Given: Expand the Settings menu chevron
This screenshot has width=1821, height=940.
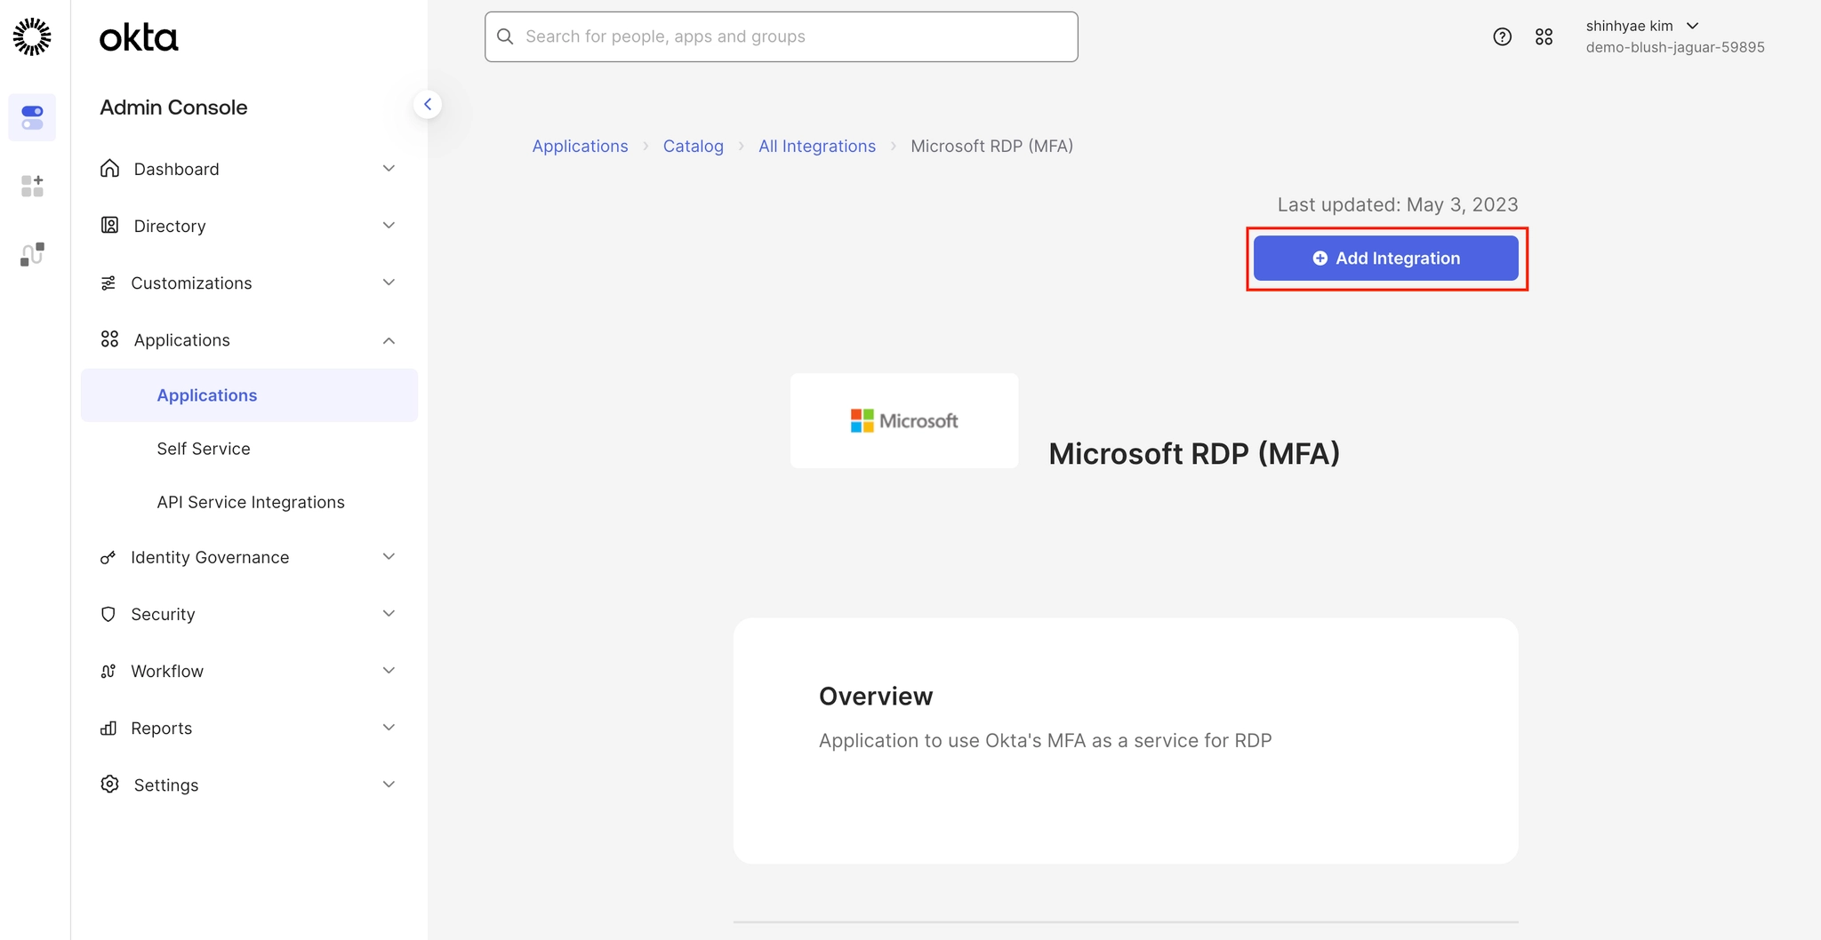Looking at the screenshot, I should click(389, 785).
